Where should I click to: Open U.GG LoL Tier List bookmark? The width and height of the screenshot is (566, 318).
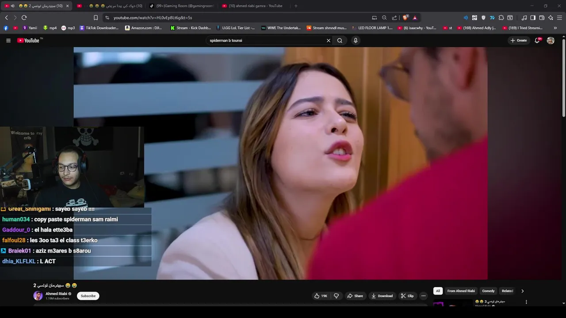coord(235,28)
